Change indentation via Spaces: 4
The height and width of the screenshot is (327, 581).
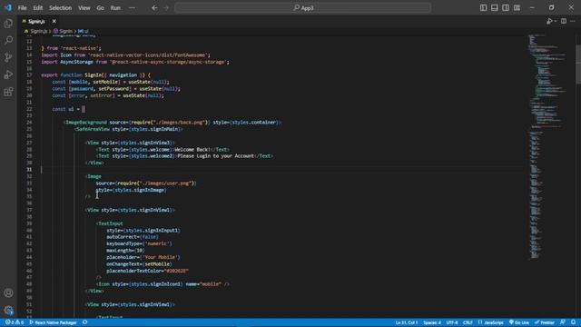(x=432, y=322)
